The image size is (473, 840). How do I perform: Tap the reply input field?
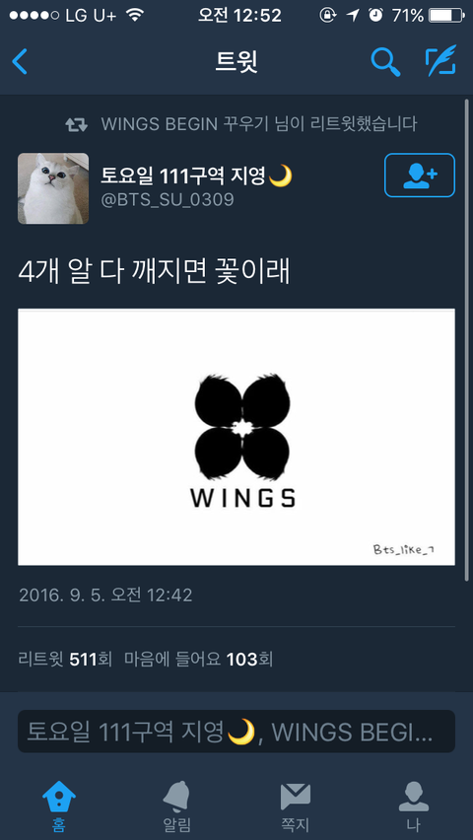tap(236, 732)
